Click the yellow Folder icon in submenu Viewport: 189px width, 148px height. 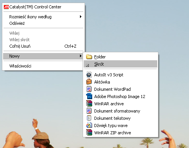click(89, 57)
